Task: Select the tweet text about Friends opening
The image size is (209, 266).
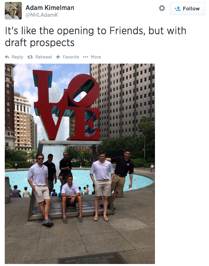Action: tap(96, 37)
